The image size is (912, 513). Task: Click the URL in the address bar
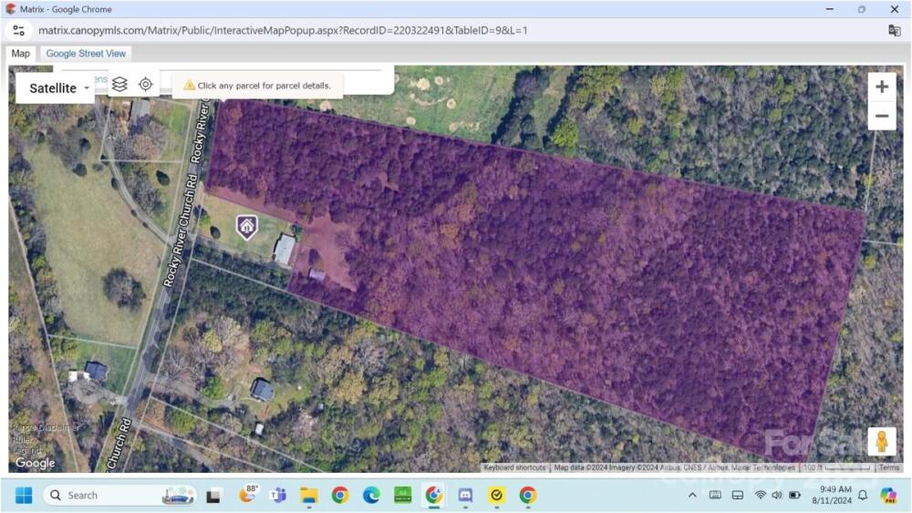point(283,30)
